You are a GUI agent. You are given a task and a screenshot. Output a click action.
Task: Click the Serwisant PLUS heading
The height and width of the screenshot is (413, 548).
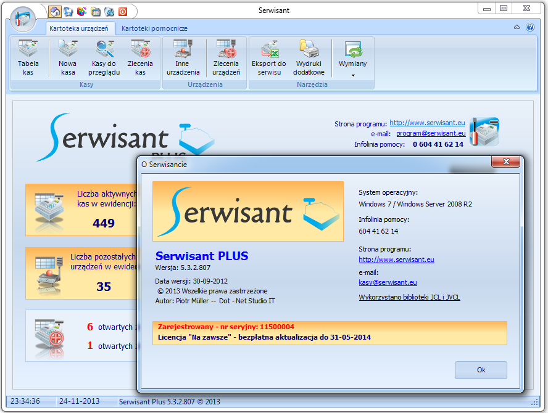coord(202,256)
